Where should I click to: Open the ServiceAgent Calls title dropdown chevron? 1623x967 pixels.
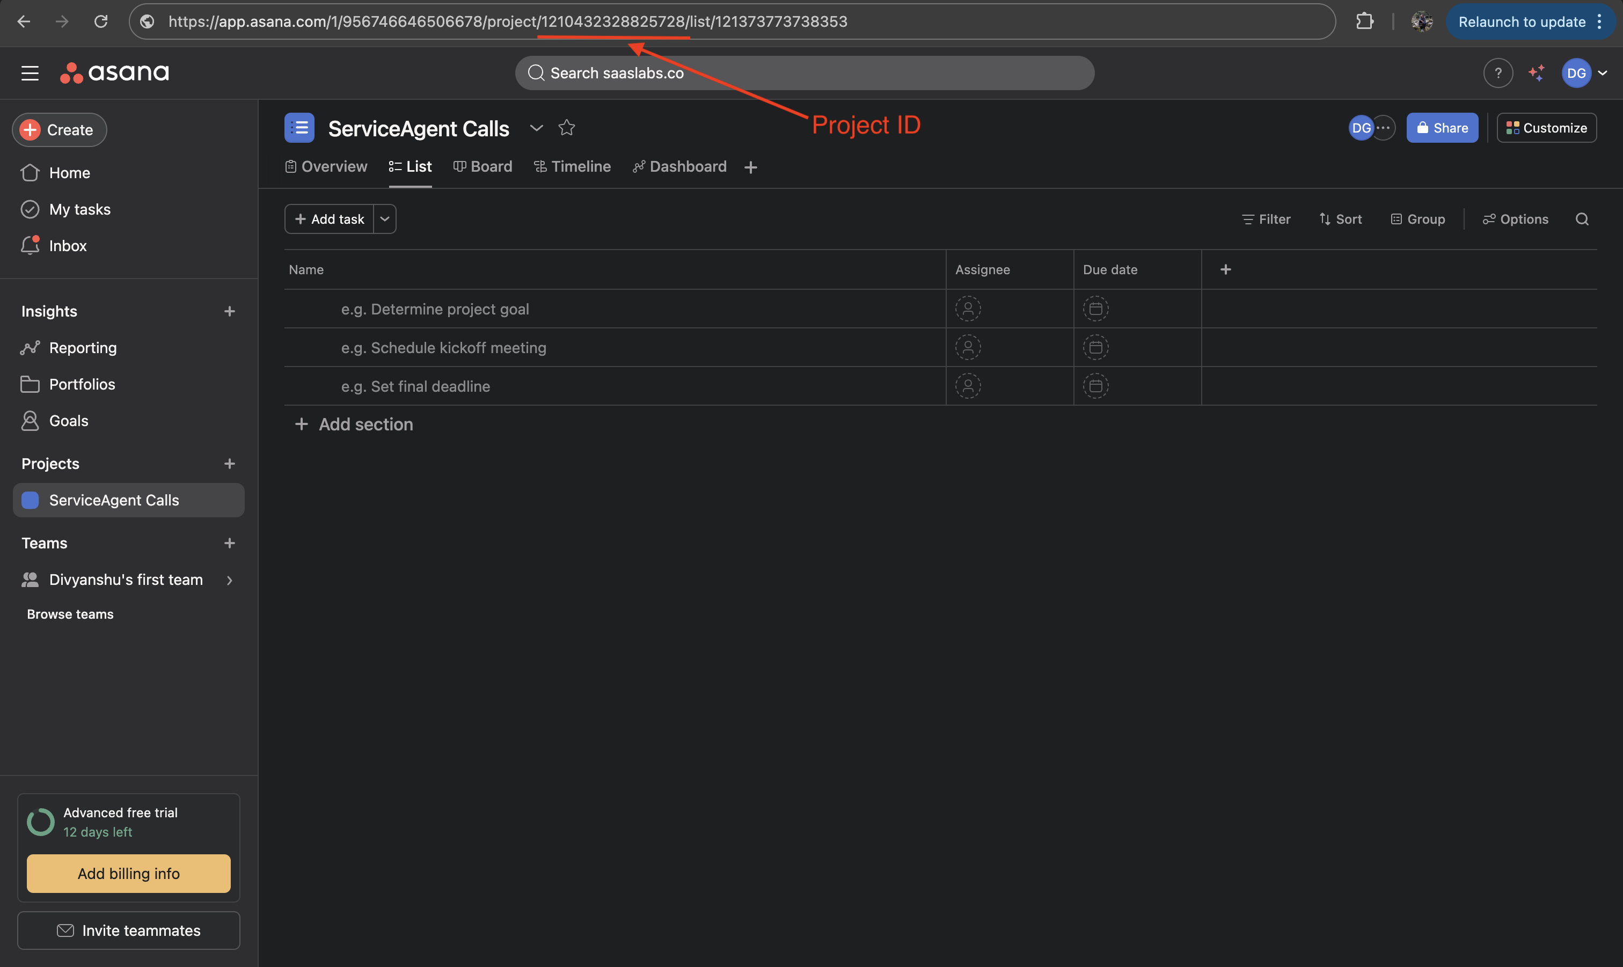pos(536,128)
